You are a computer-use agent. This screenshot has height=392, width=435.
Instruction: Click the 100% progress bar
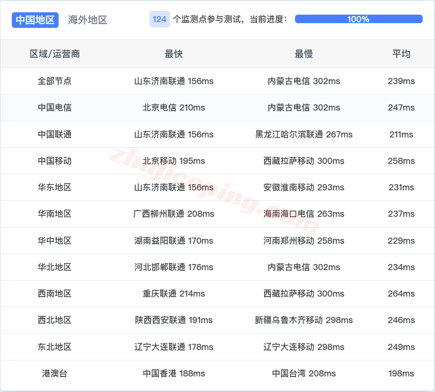[x=358, y=19]
